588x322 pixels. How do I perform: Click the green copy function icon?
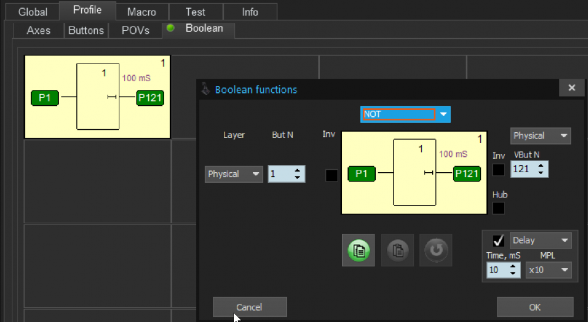click(x=359, y=250)
